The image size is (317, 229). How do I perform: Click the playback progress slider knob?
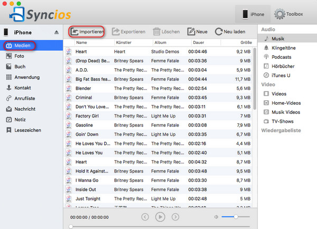pos(71,226)
